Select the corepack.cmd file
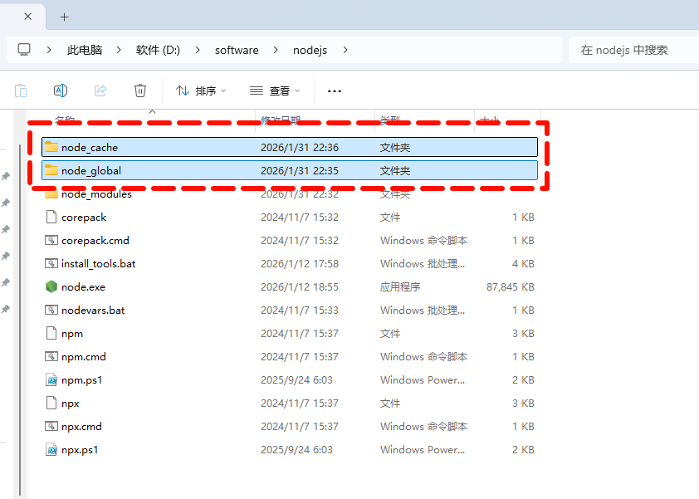 (x=290, y=240)
